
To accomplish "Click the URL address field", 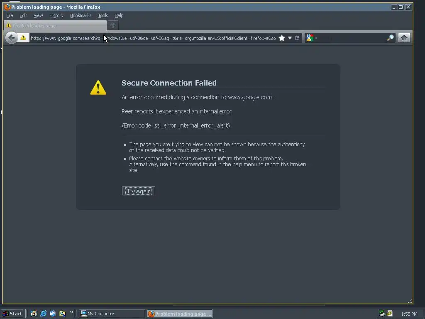I will point(153,38).
